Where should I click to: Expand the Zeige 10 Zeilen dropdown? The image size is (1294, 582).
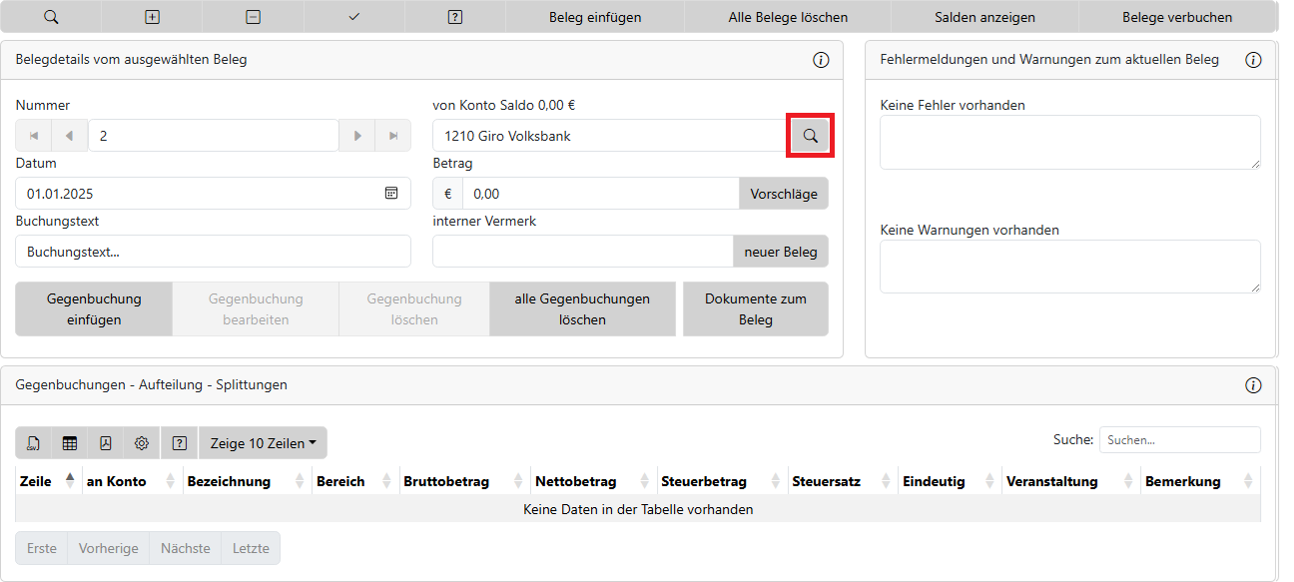(263, 443)
